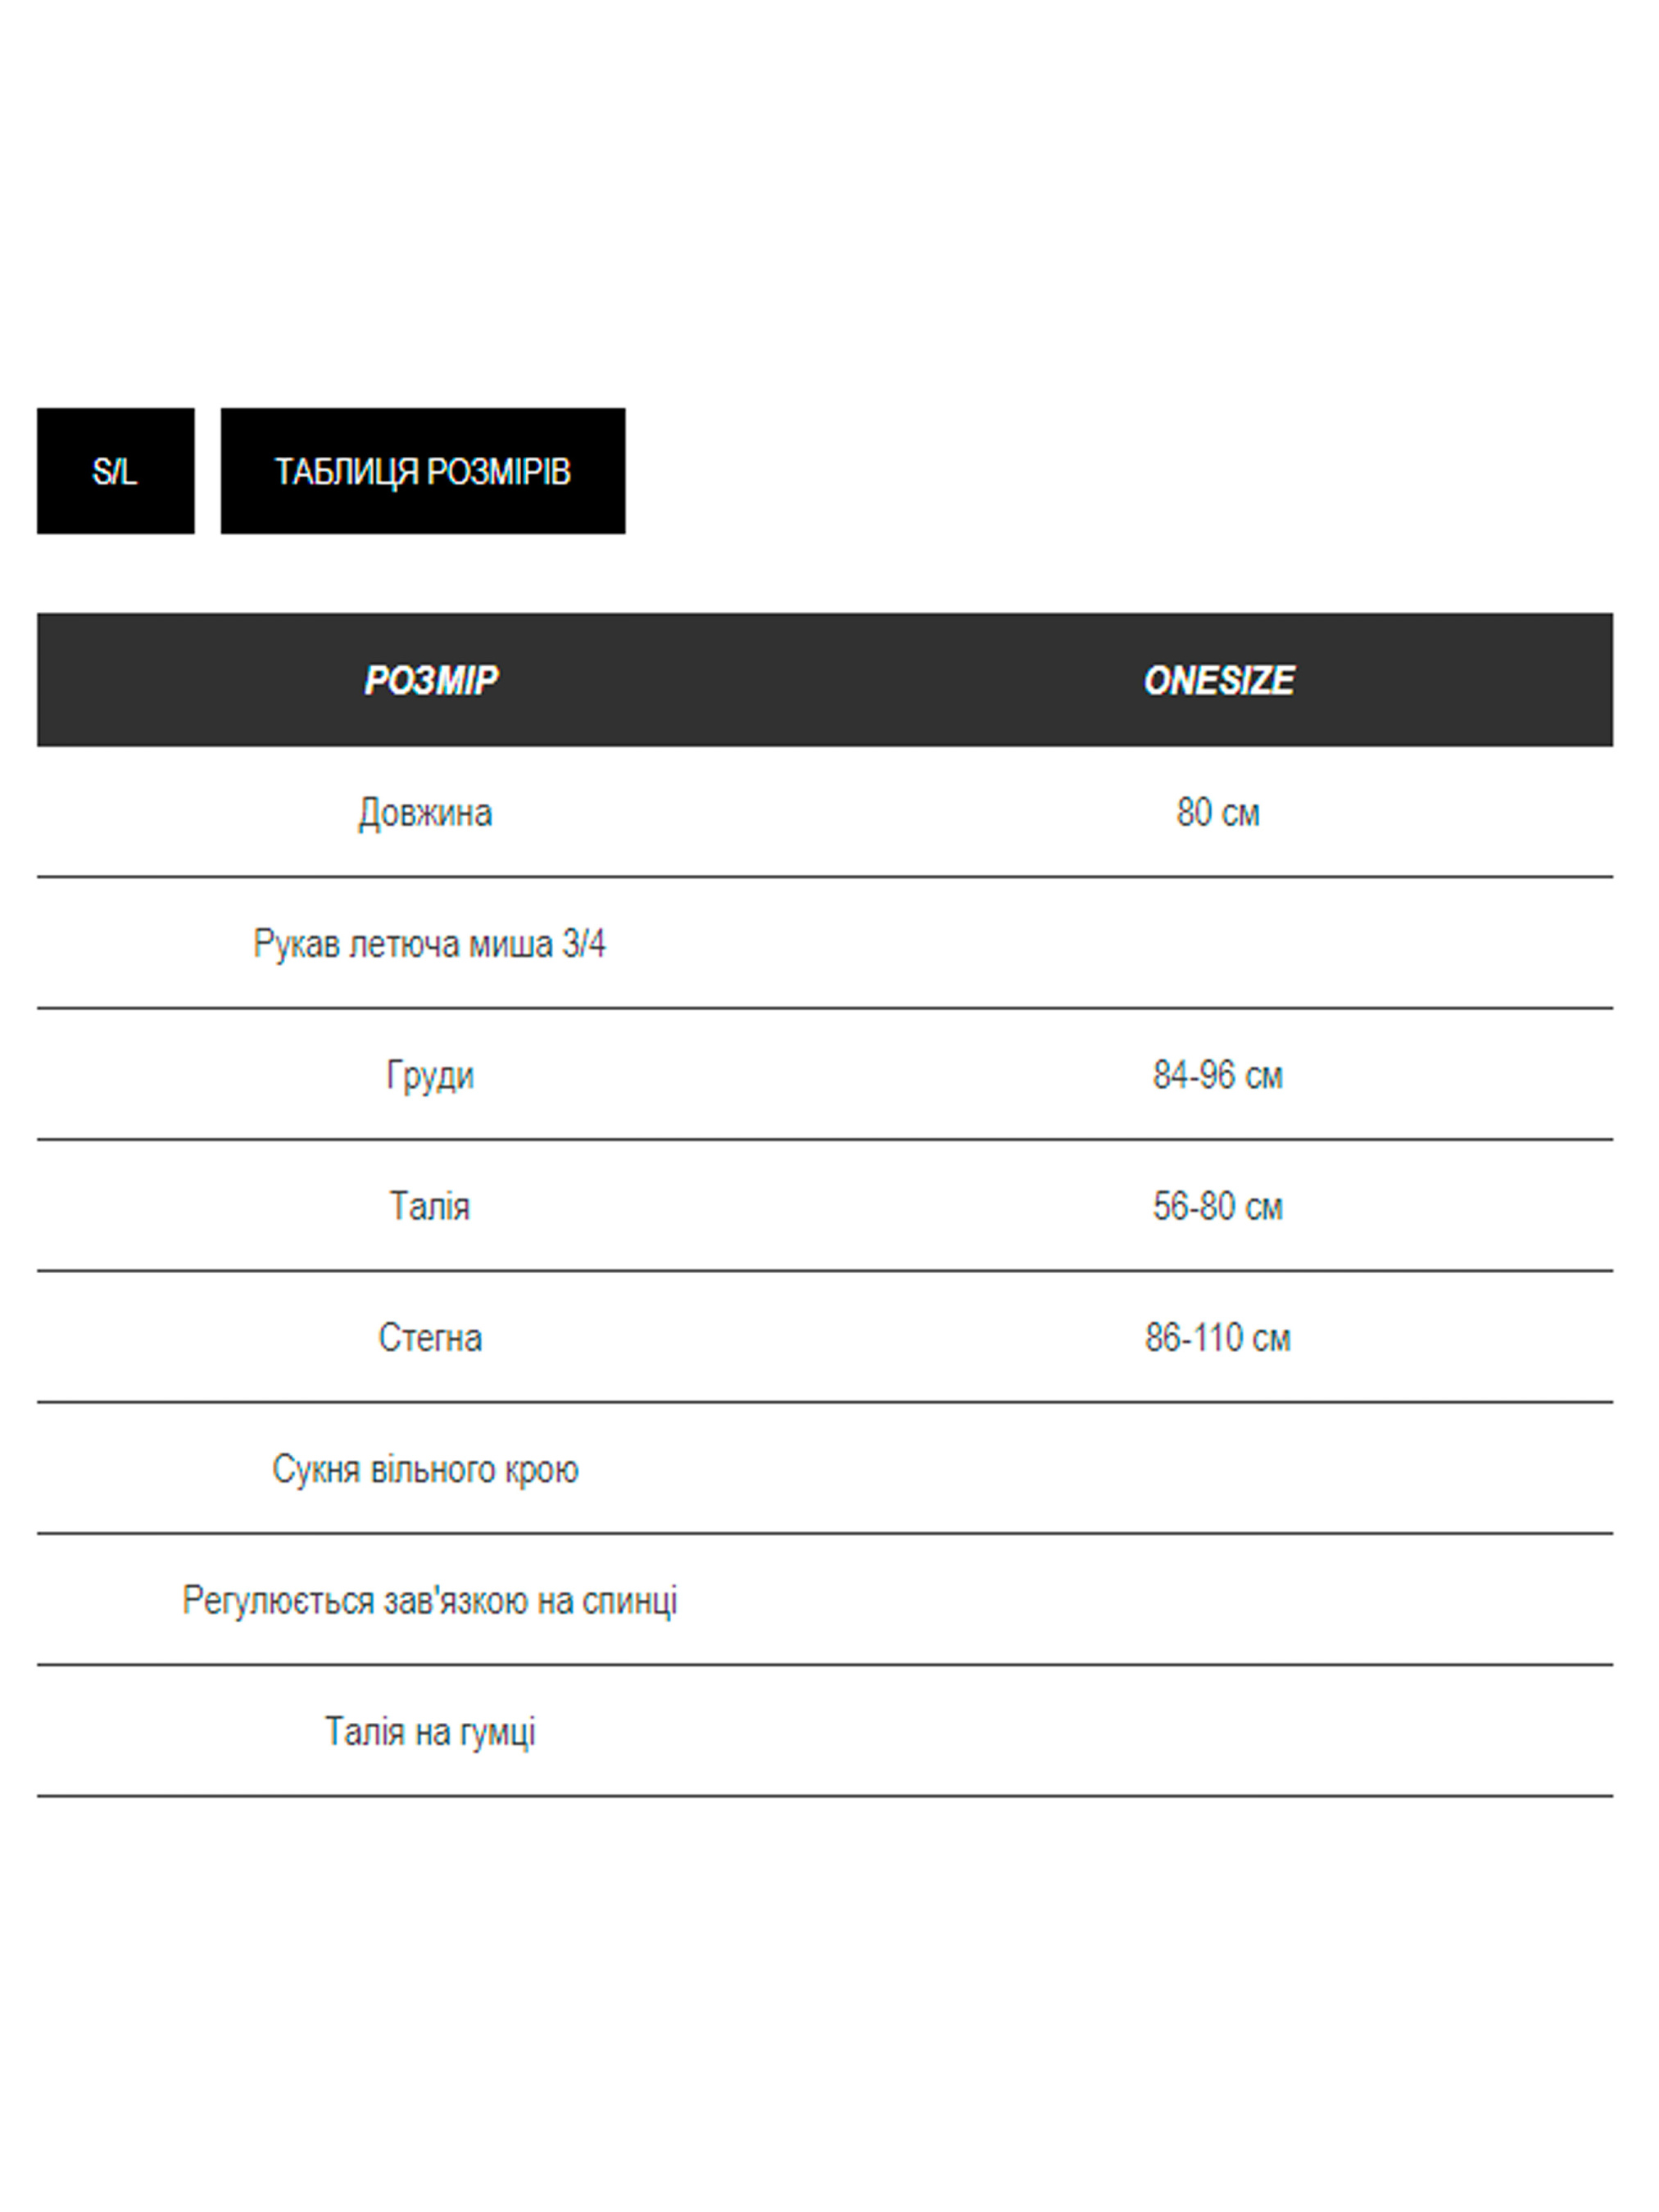The height and width of the screenshot is (2212, 1659).
Task: Click the РОЗМІР column header
Action: tap(430, 681)
